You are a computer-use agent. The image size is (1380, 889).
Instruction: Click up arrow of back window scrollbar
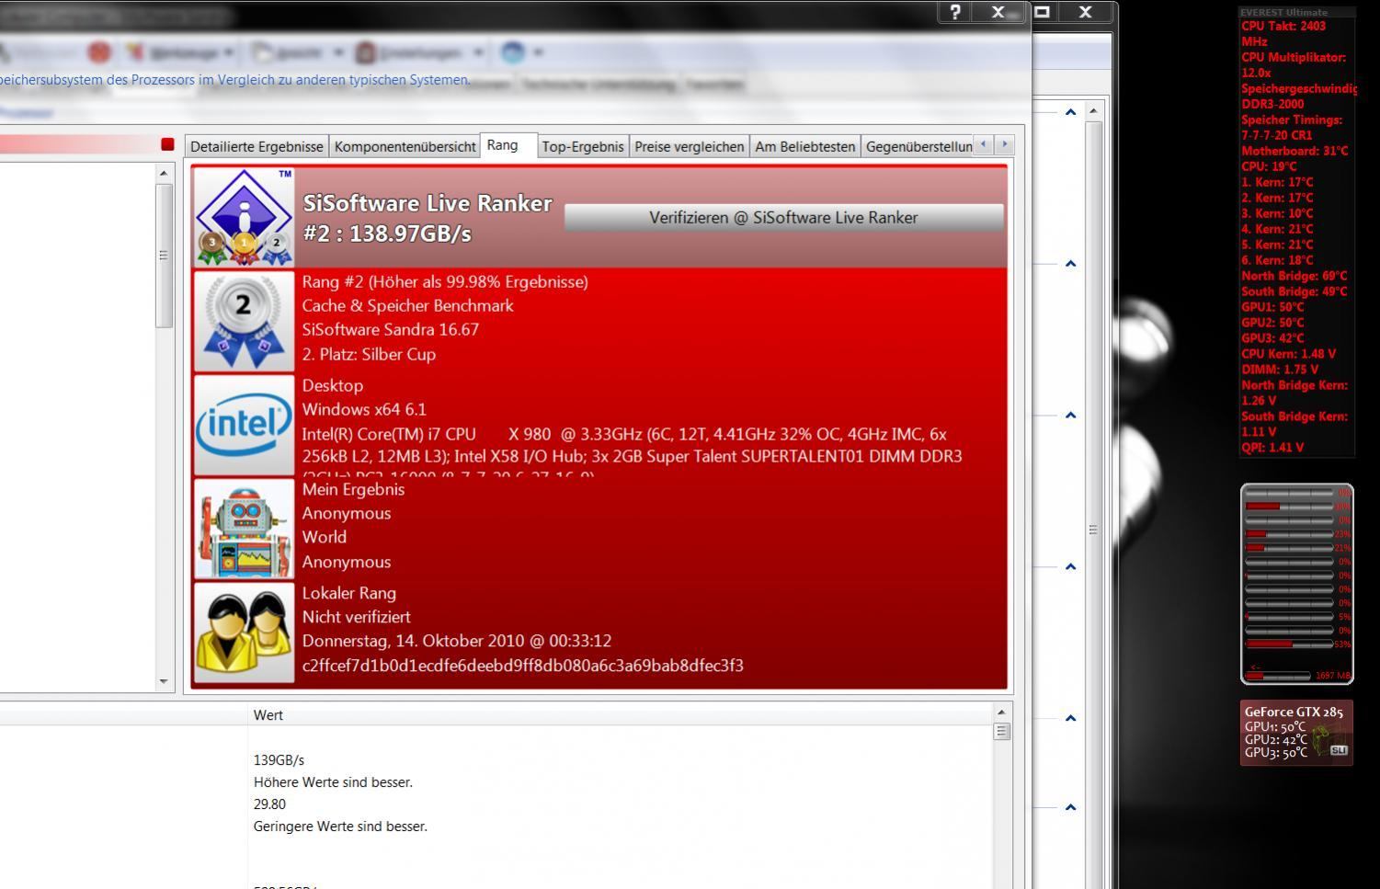pos(1093,111)
